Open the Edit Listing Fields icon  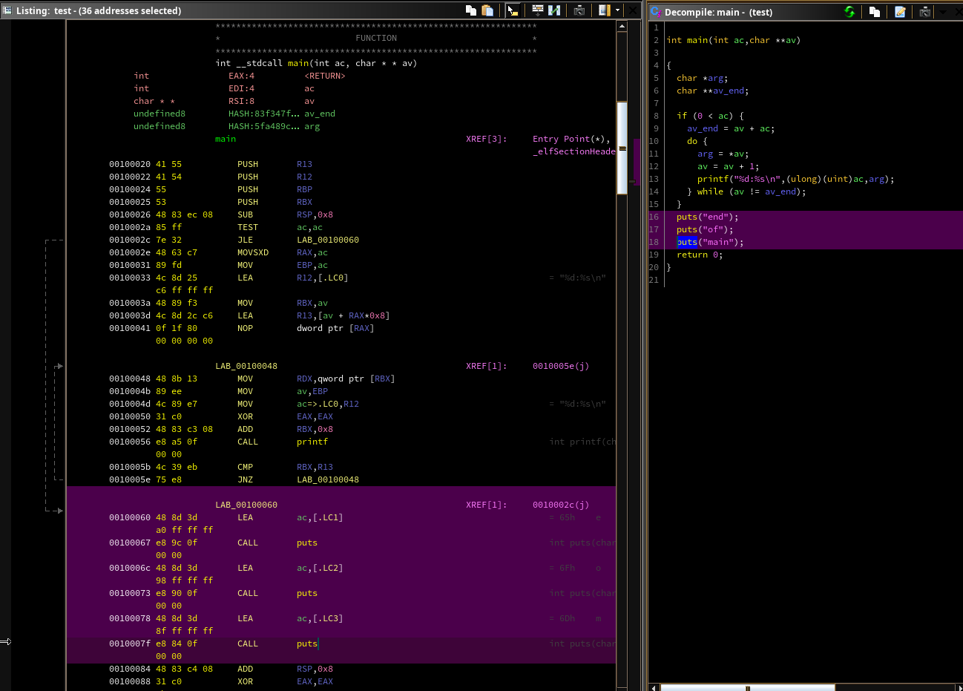click(x=538, y=10)
